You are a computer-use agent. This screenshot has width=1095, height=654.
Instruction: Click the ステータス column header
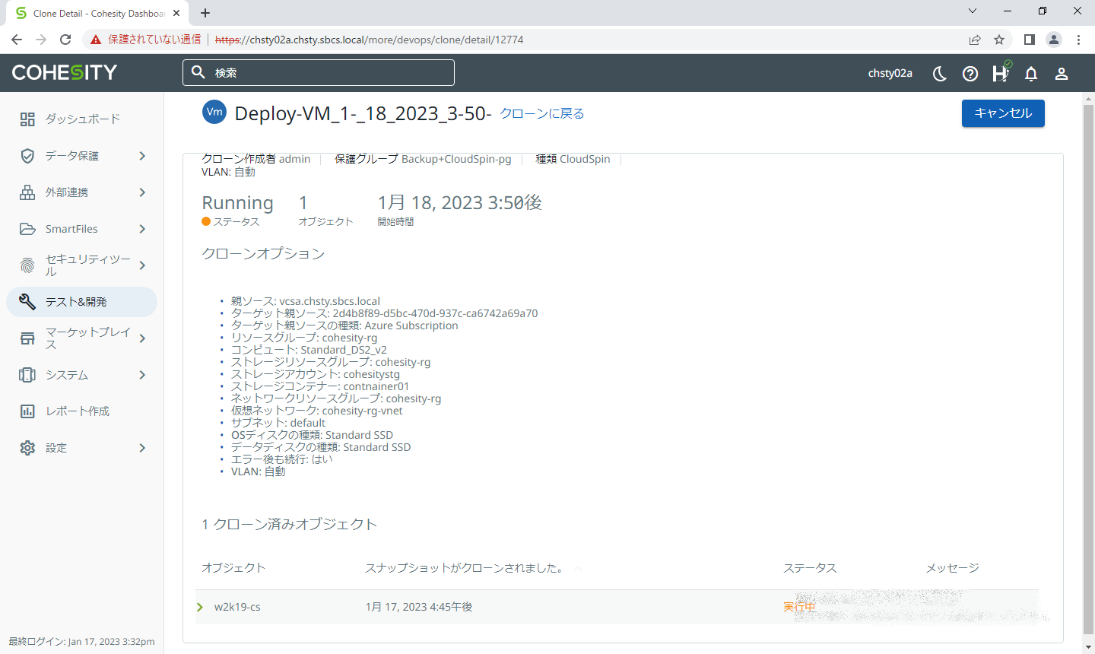810,568
